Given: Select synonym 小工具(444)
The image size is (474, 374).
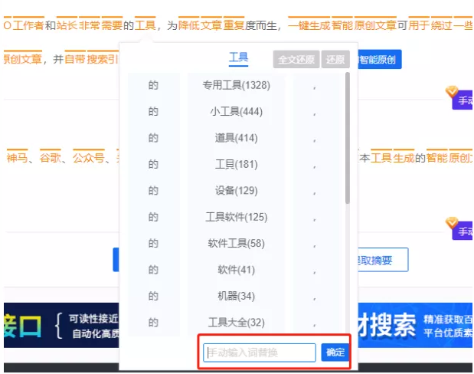Looking at the screenshot, I should [x=236, y=112].
